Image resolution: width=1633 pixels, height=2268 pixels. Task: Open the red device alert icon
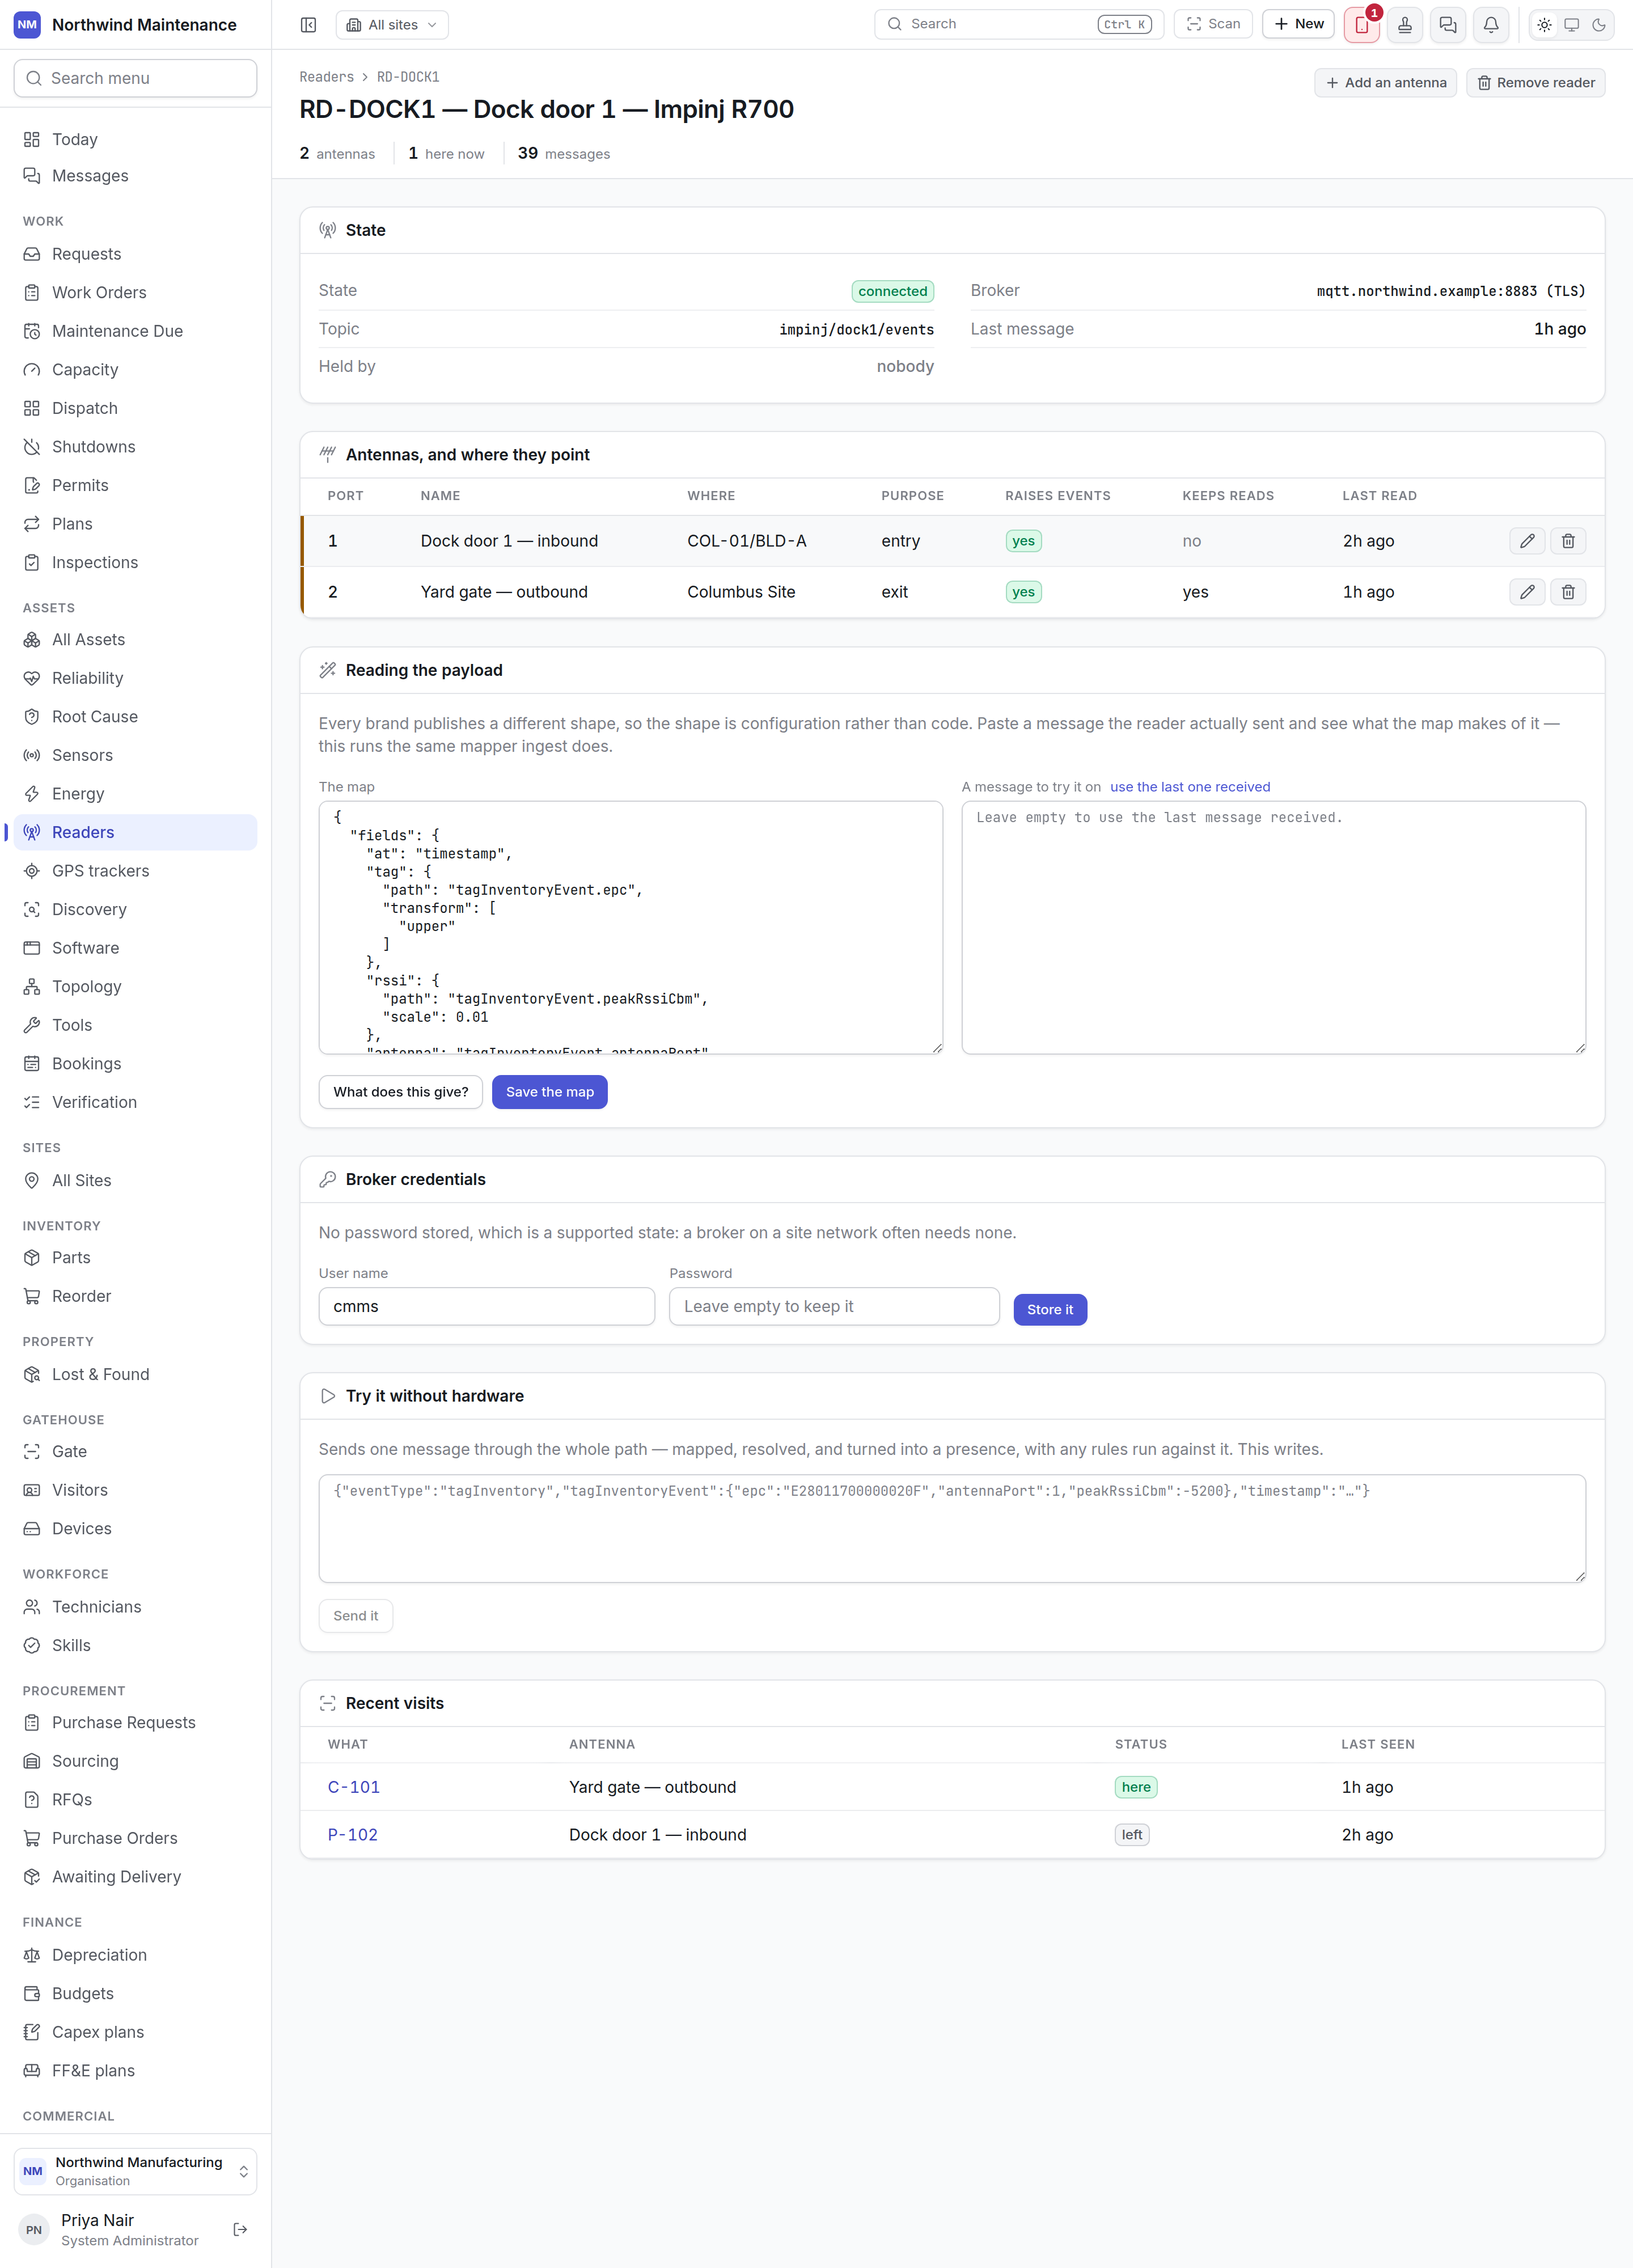pos(1362,25)
